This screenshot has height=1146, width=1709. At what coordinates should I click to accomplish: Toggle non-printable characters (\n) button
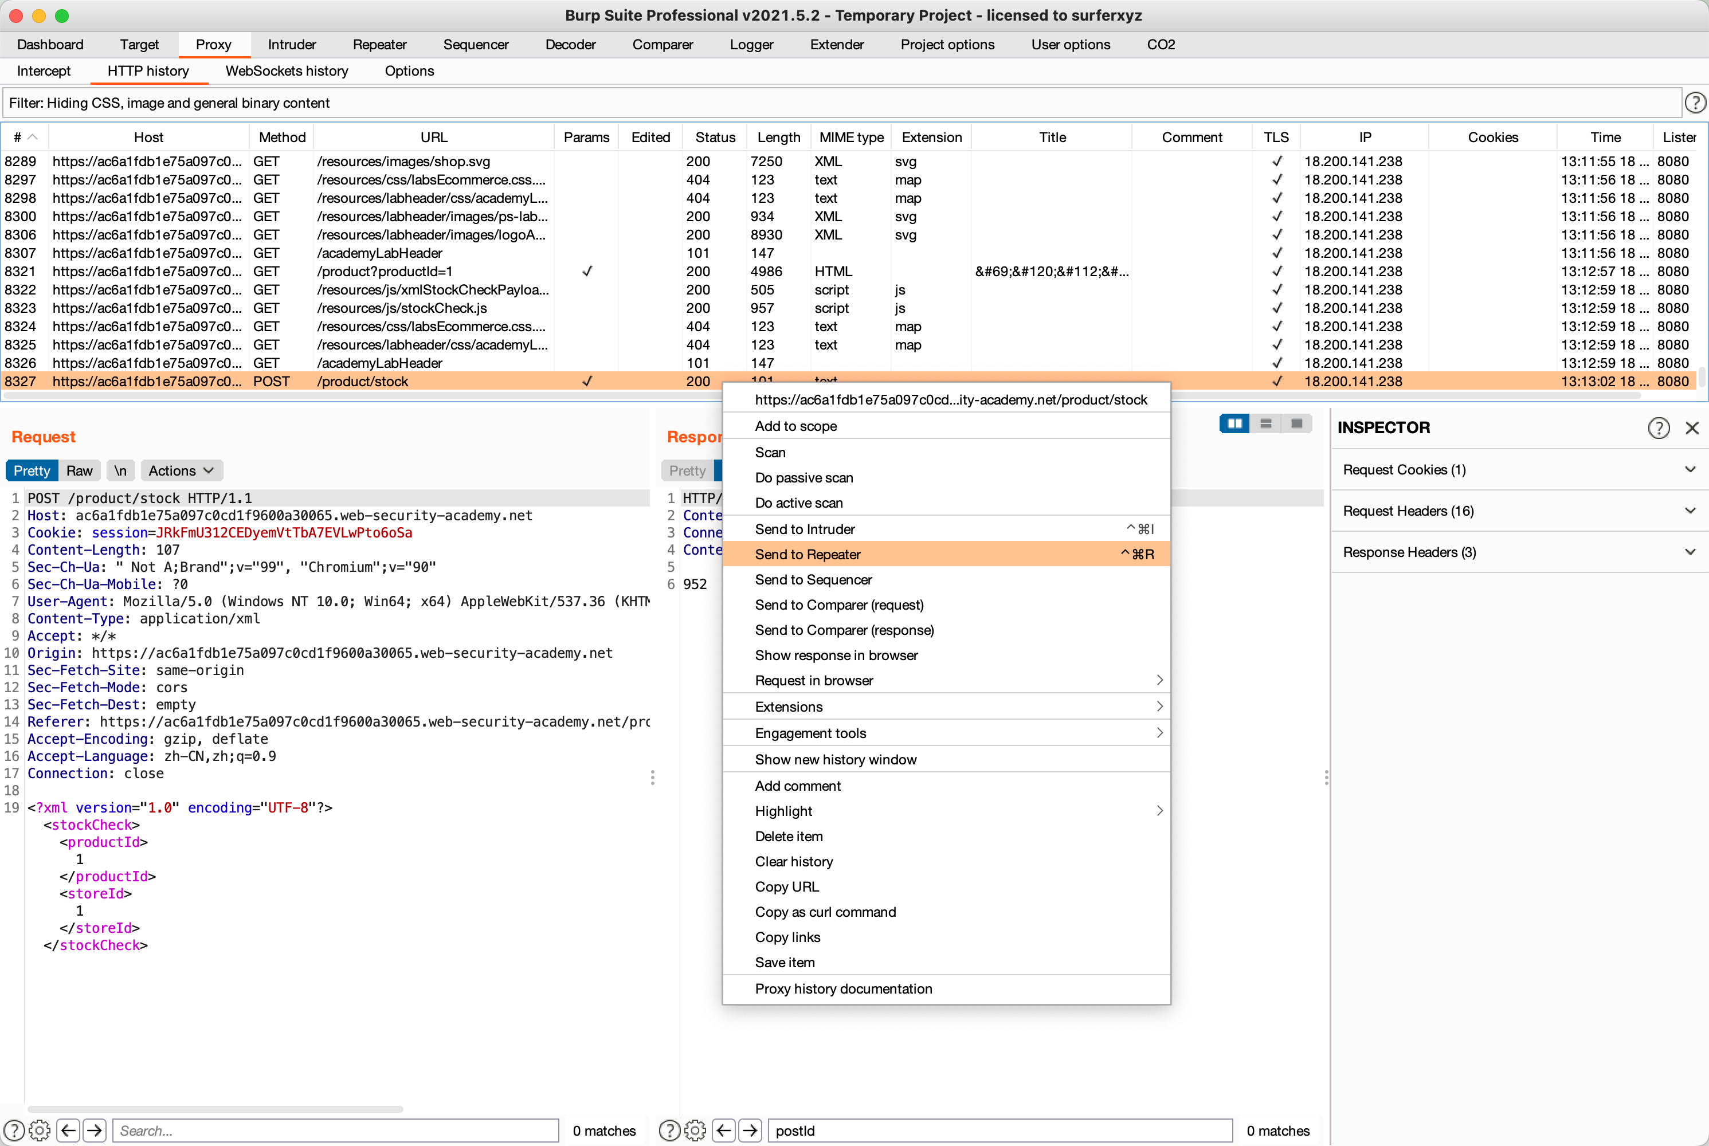(x=120, y=470)
